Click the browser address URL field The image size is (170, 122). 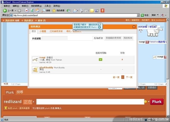point(73,15)
